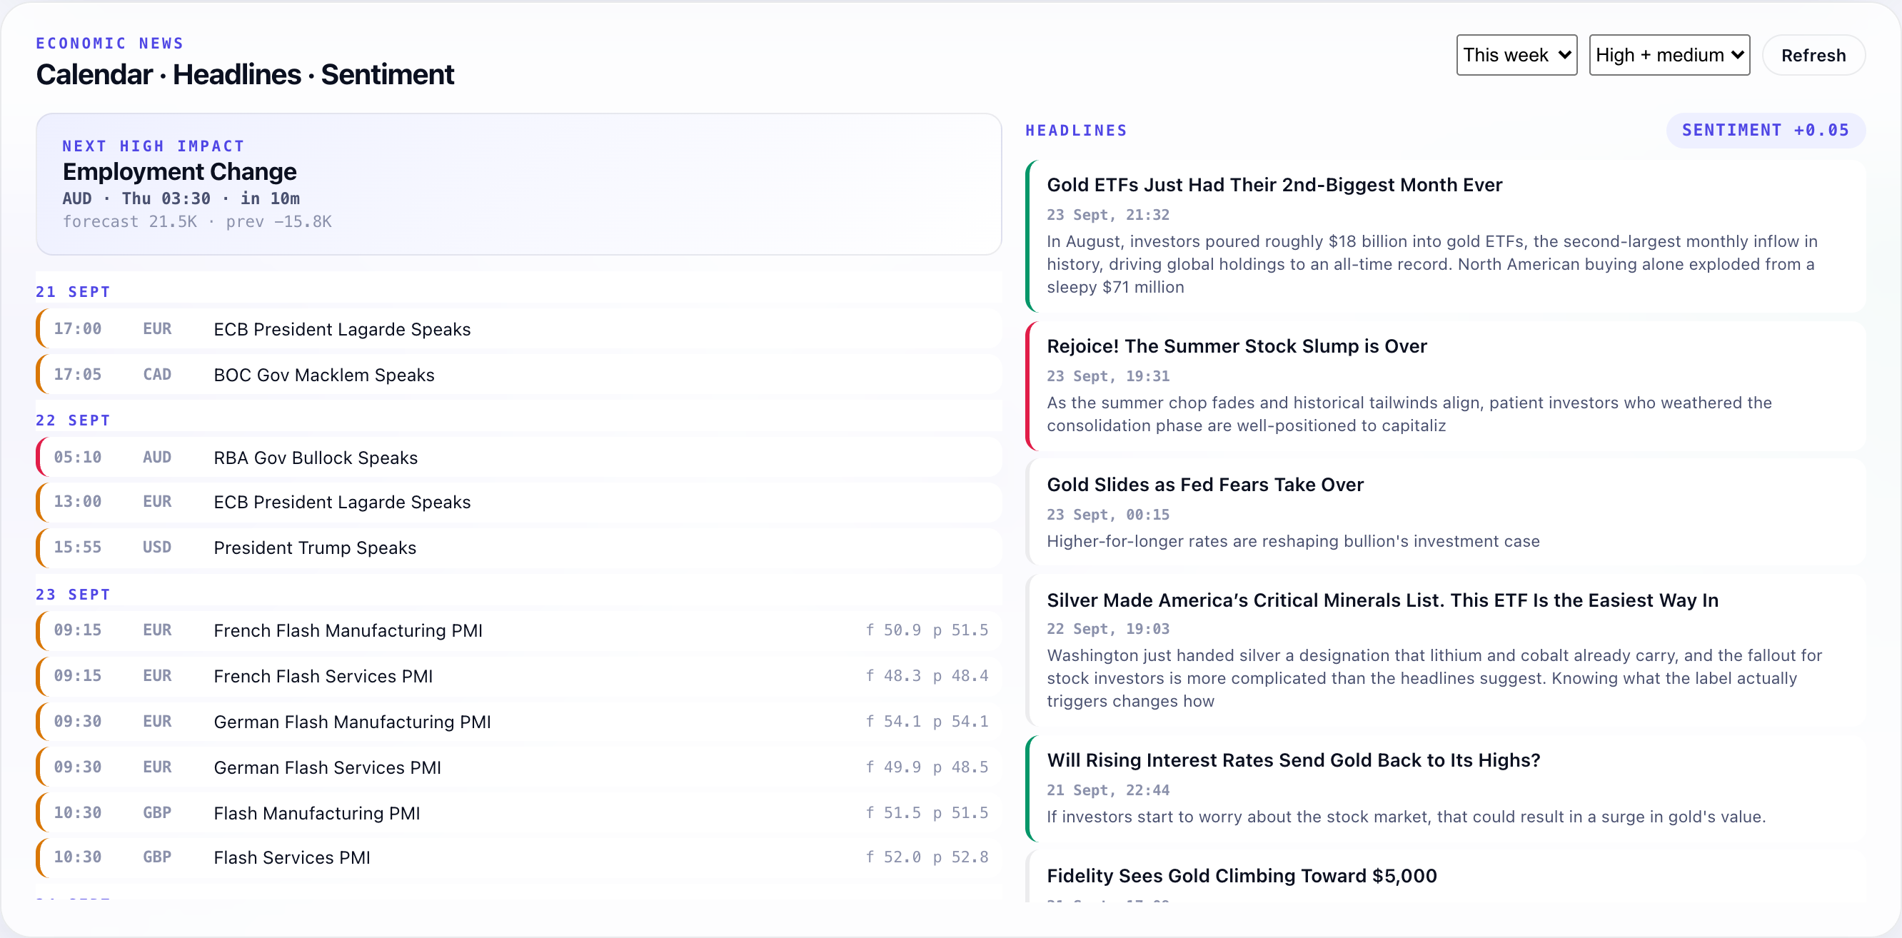Select the French Flash Services PMI row

click(x=518, y=676)
